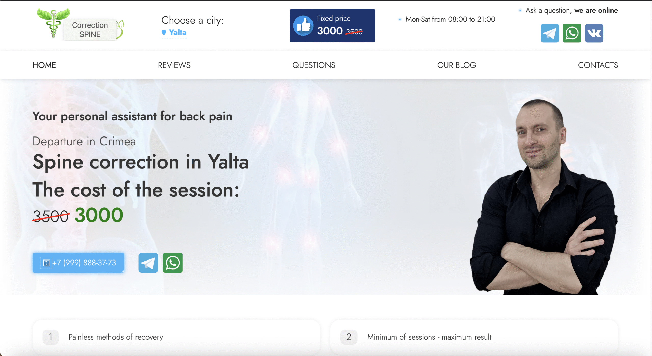The width and height of the screenshot is (652, 356).
Task: Call the +7 (999) 888-37-73 button
Action: click(78, 263)
